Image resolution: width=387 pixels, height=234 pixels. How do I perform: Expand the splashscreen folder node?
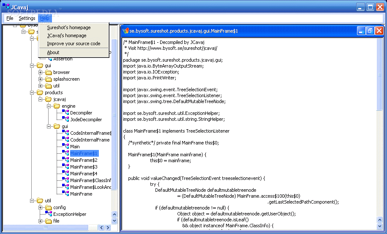pos(40,79)
